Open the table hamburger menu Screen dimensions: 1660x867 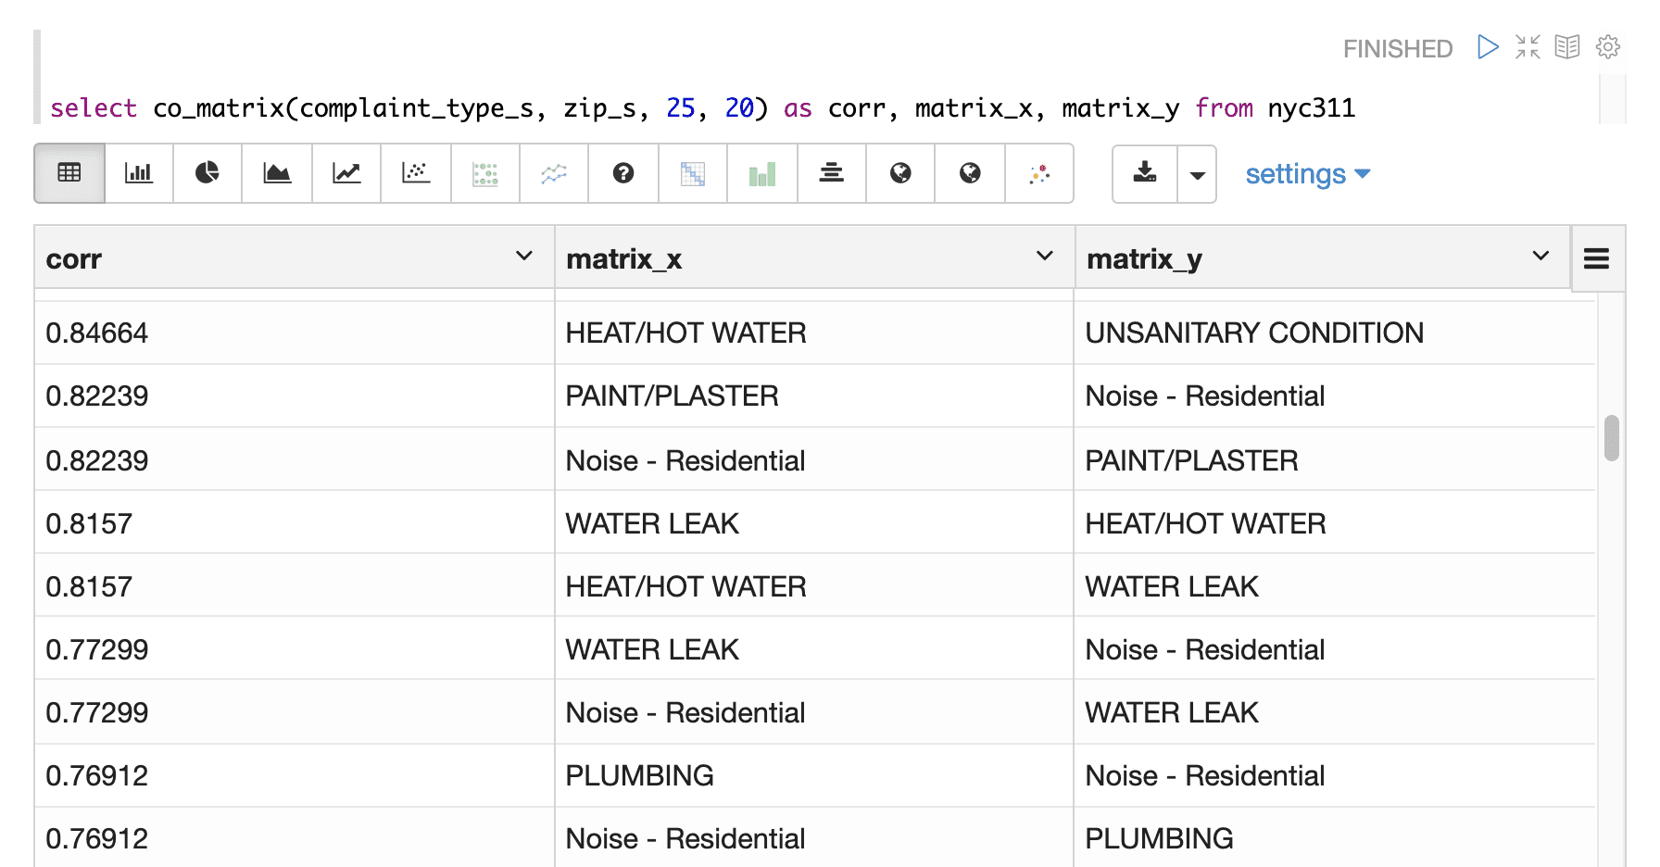pyautogui.click(x=1598, y=258)
